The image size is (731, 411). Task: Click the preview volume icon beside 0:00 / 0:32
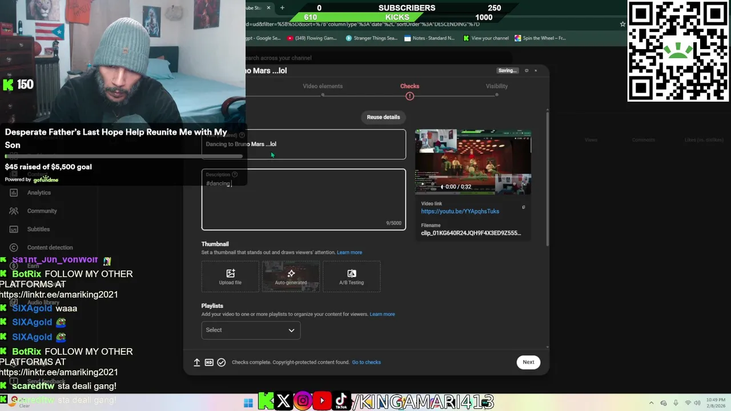coord(441,187)
